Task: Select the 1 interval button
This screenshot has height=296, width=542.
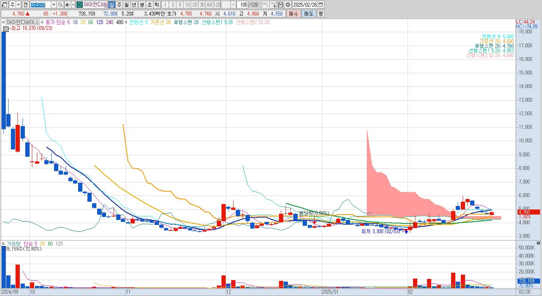Action: pyautogui.click(x=165, y=5)
